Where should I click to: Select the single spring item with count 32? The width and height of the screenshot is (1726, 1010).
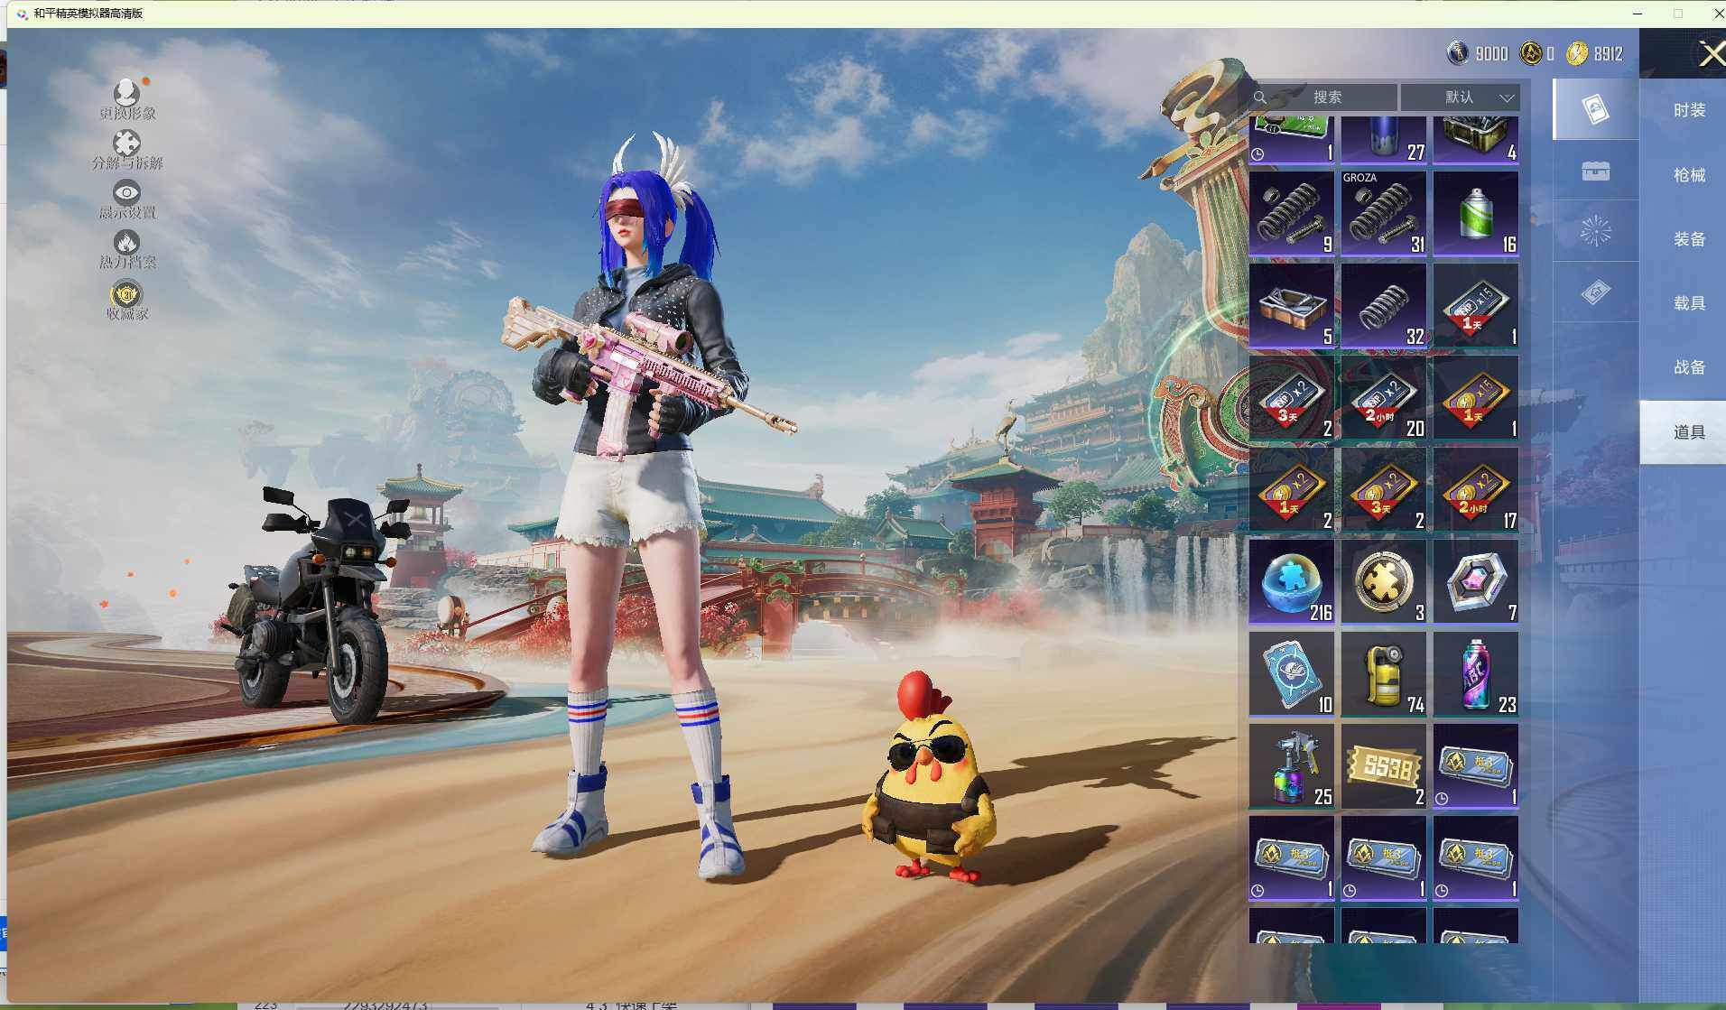1384,306
